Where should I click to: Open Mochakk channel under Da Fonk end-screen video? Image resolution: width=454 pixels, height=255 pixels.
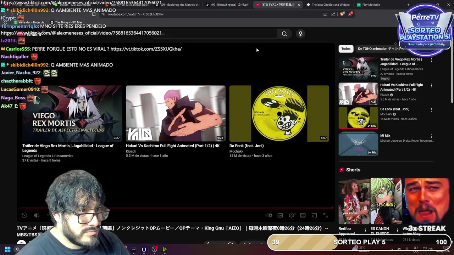tap(236, 151)
